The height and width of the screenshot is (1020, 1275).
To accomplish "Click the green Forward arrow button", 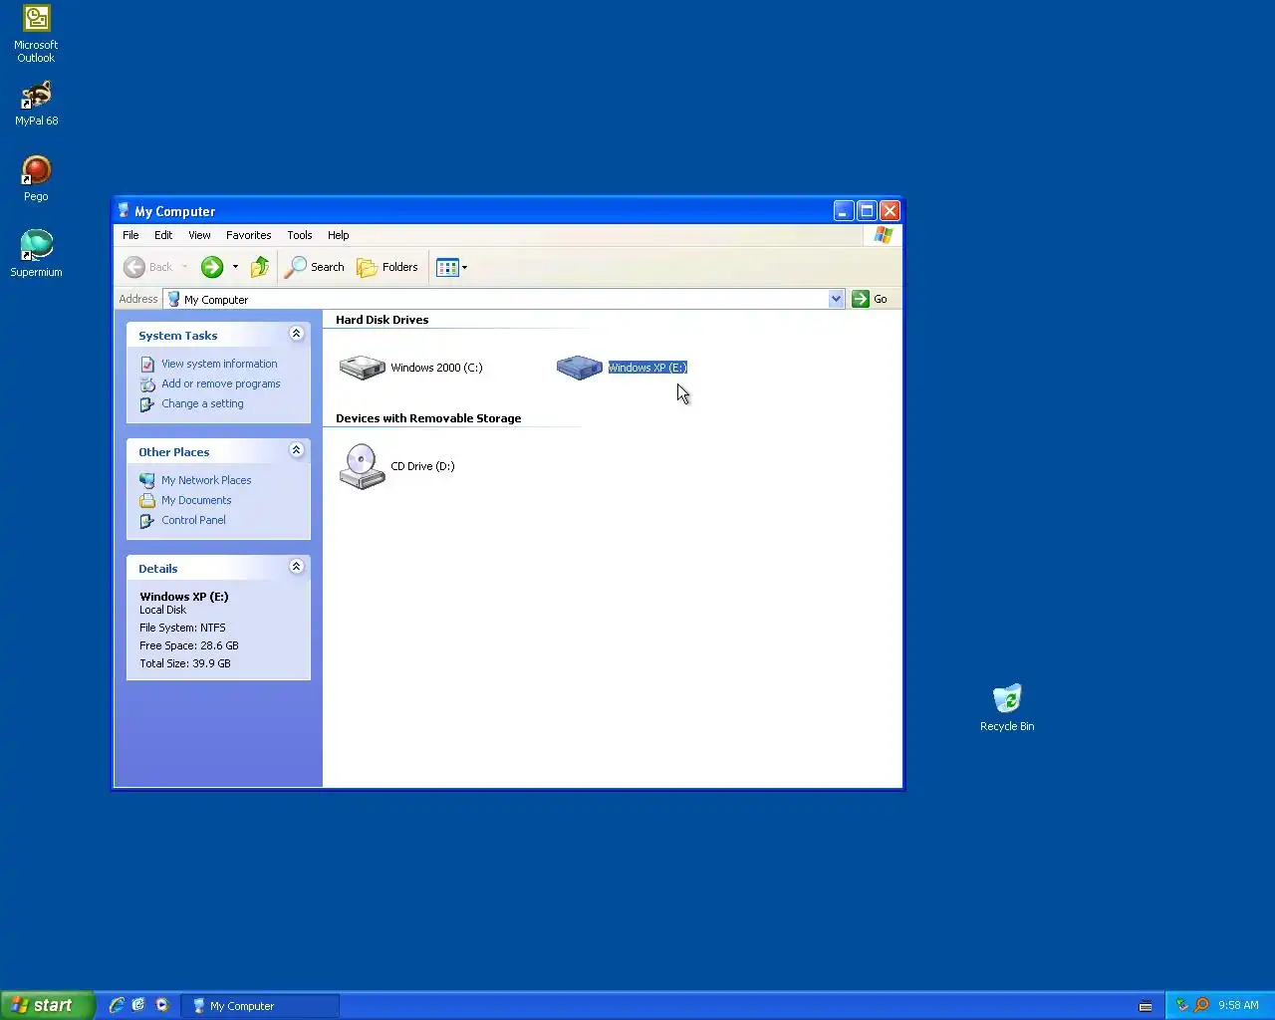I will point(212,267).
